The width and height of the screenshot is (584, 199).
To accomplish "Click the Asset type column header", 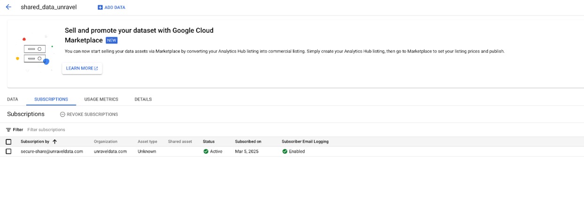I will 147,141.
